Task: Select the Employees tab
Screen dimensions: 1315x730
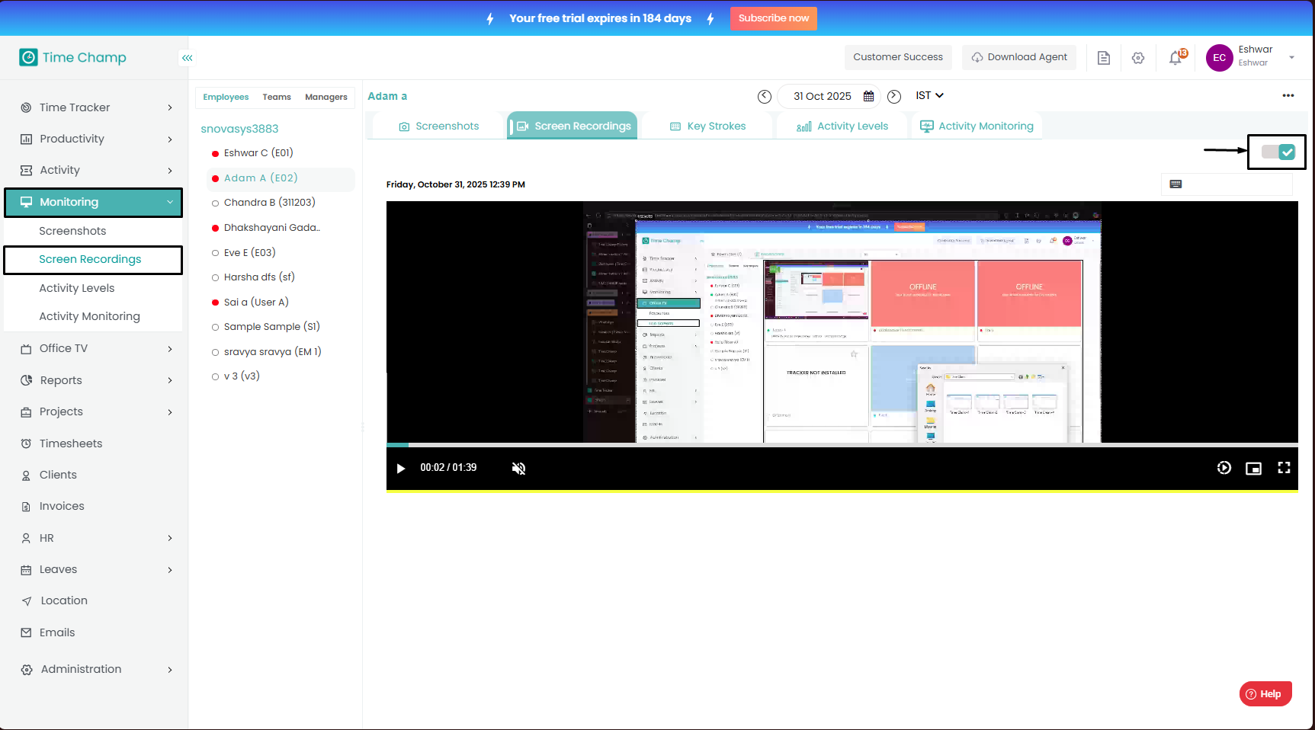Action: pos(226,97)
